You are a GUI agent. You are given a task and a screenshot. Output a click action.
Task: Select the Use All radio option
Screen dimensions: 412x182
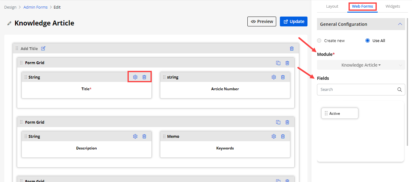click(368, 41)
